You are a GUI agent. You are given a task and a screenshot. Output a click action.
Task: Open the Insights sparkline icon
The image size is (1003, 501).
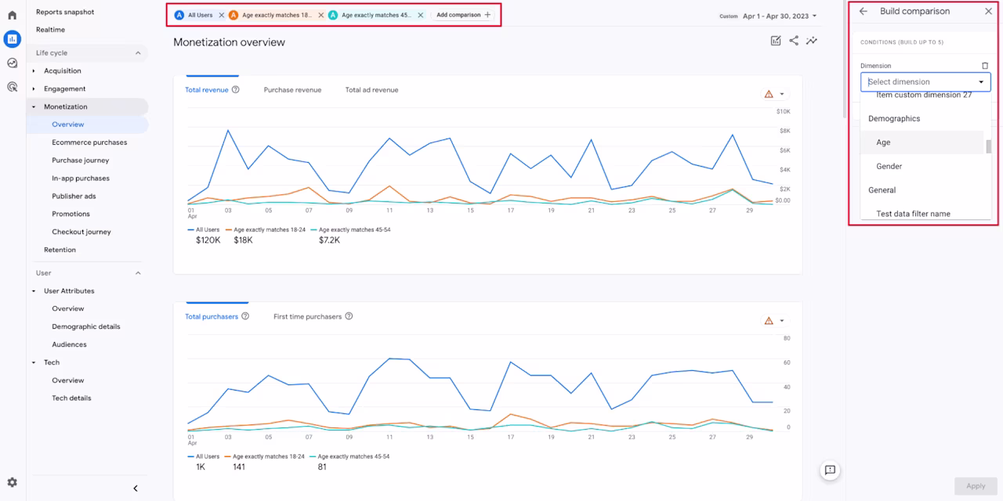pos(812,41)
